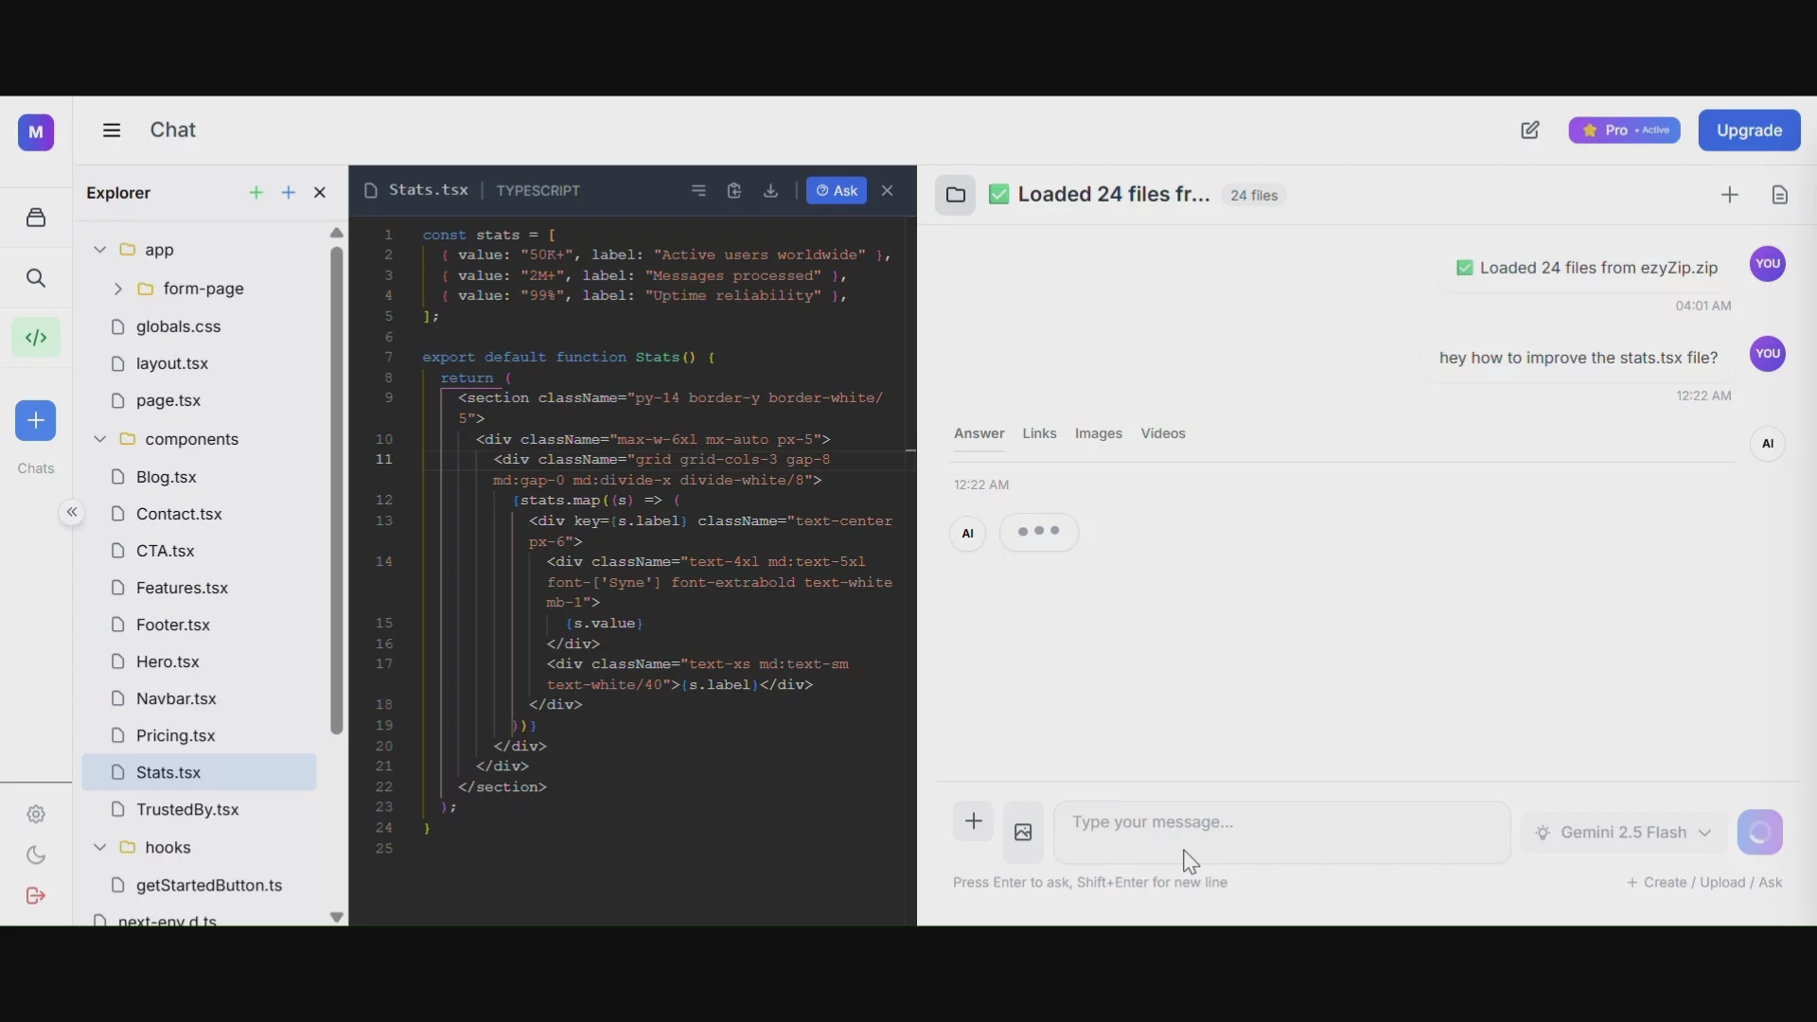Click the search icon in left sidebar
1817x1022 pixels.
tap(36, 278)
